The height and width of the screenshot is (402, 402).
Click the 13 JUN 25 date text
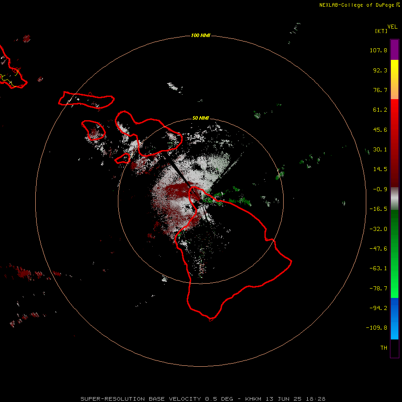pos(284,399)
